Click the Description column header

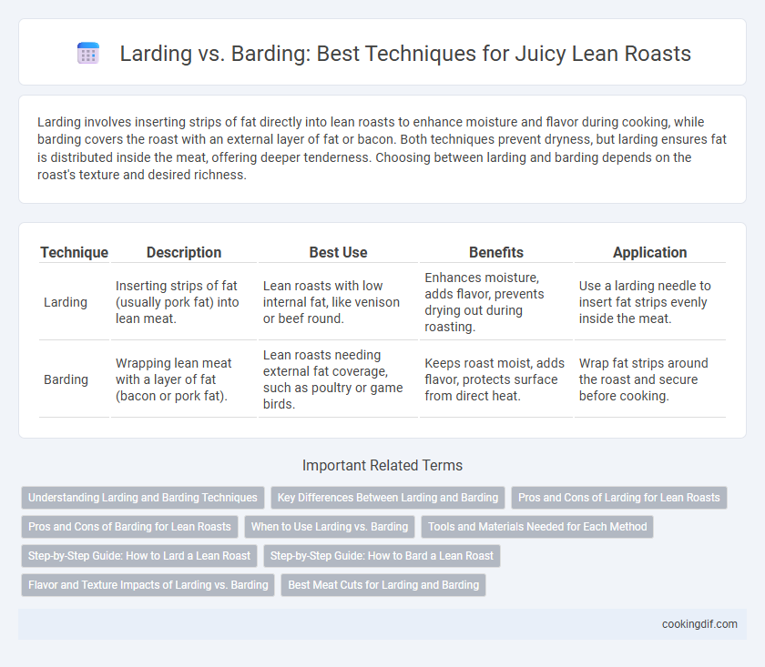184,252
